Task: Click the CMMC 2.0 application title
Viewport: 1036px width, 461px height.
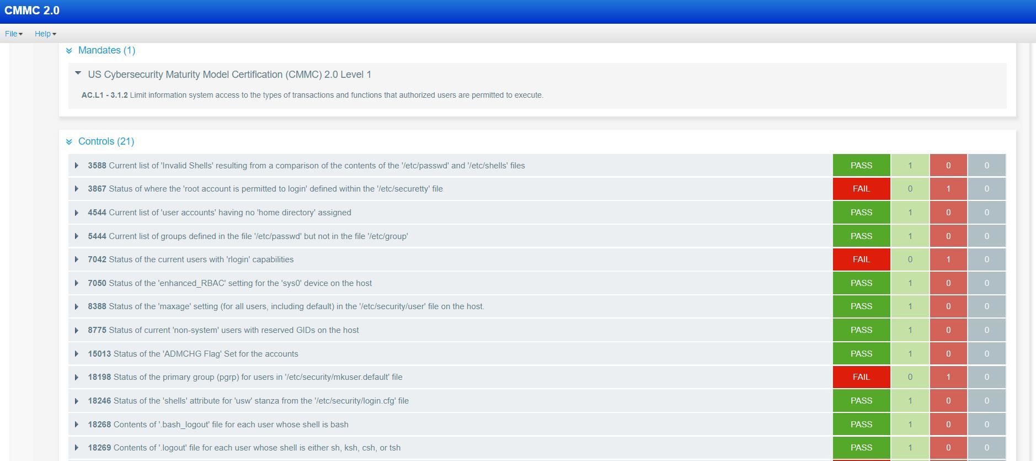Action: point(32,10)
